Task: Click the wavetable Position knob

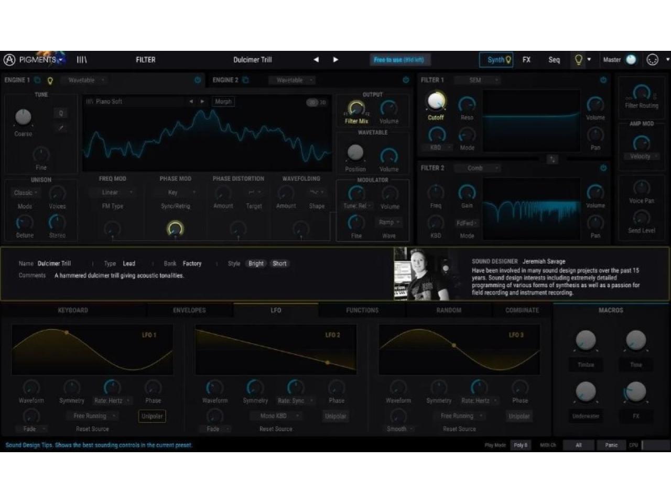Action: point(355,152)
